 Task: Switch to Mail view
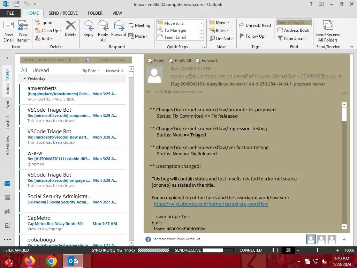[7, 183]
